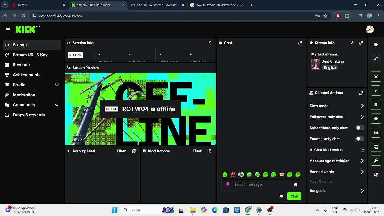Go to Stream in sidebar
This screenshot has width=384, height=216.
point(32,45)
